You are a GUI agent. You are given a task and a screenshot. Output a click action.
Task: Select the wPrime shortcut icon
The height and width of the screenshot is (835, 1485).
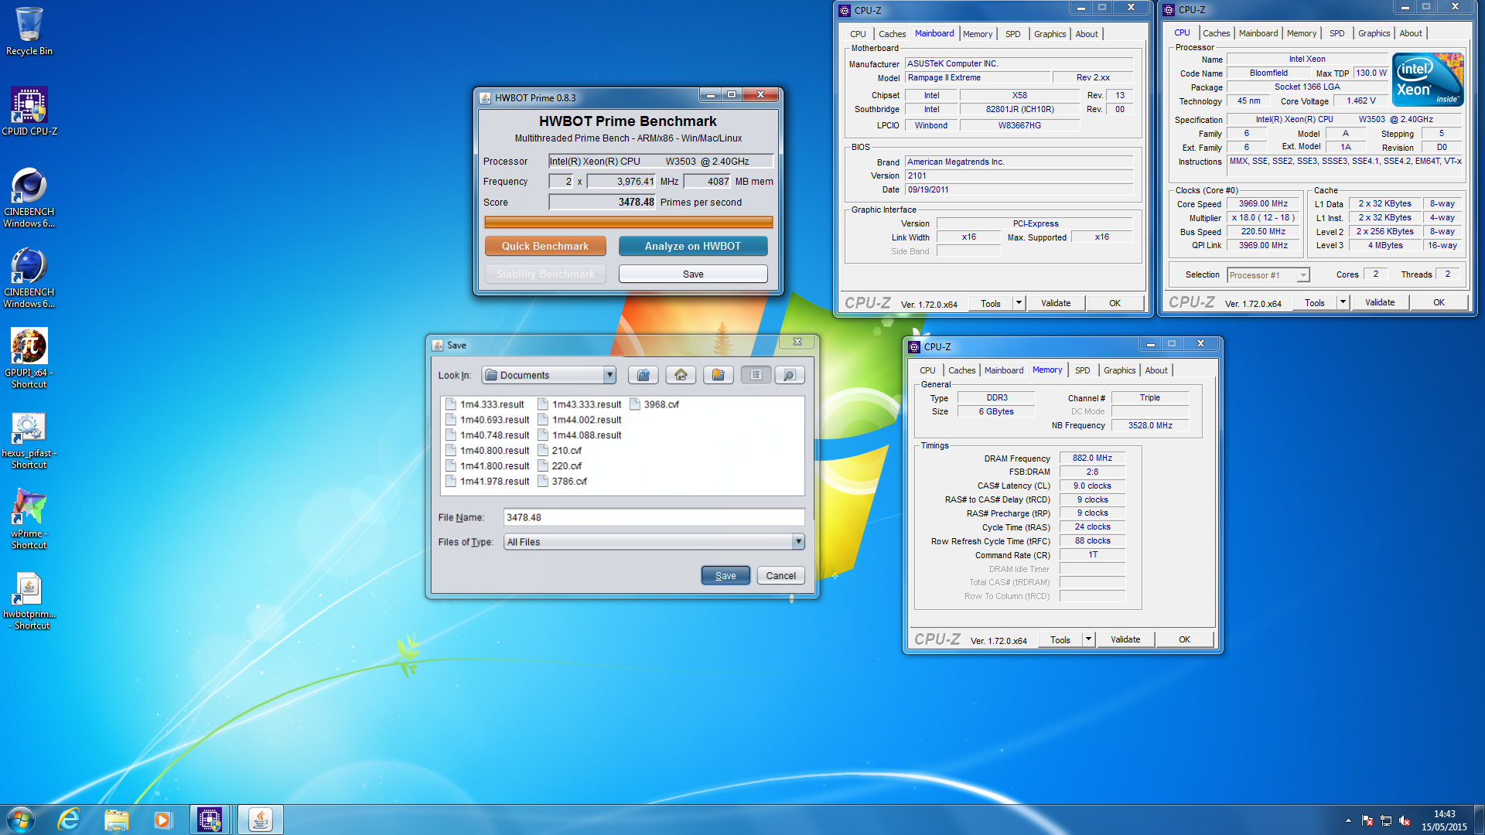pyautogui.click(x=29, y=519)
